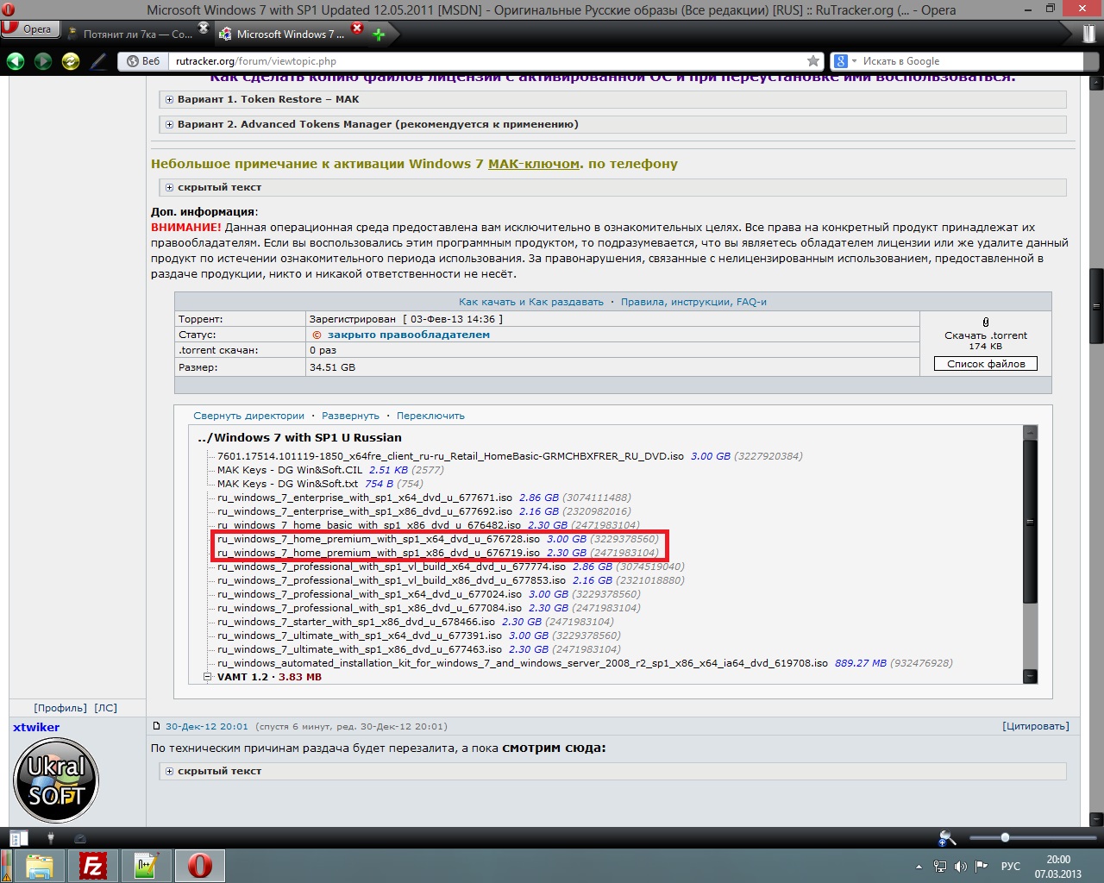The image size is (1104, 883).
Task: Open the xtwiker user profile name
Action: pos(36,727)
